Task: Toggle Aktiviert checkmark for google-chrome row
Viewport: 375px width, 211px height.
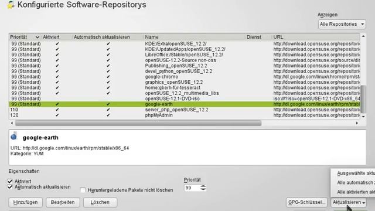Action: (57, 77)
